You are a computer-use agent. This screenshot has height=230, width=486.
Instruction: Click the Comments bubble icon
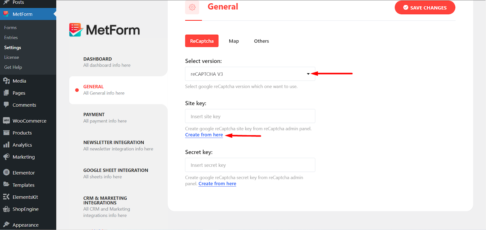tap(6, 105)
